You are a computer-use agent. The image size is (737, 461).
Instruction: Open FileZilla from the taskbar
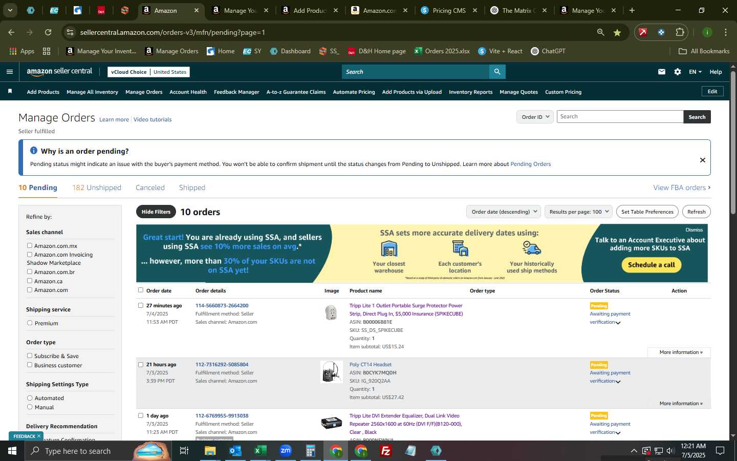coord(386,451)
